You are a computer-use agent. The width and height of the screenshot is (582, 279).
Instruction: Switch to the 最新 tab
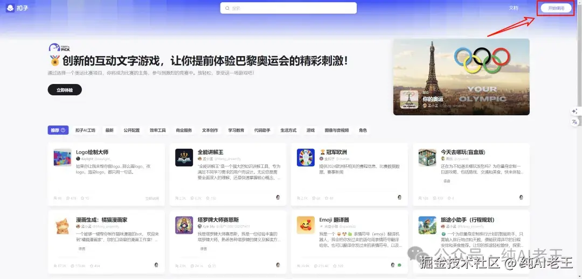point(109,130)
